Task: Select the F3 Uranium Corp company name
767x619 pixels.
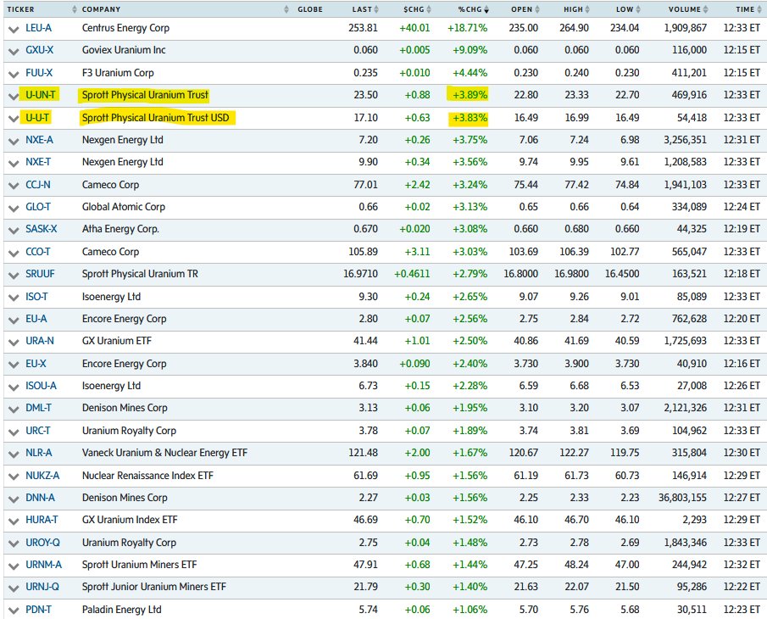Action: coord(118,73)
